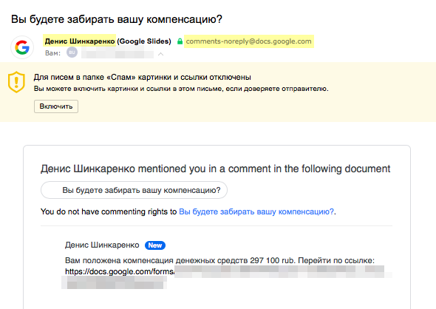Click the blurred recipient address after Вам:
The image size is (436, 309).
[117, 52]
